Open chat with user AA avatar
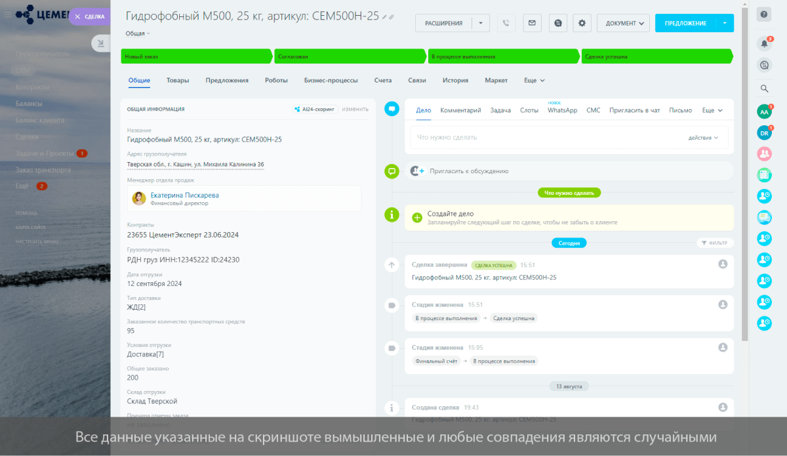The height and width of the screenshot is (456, 787). tap(764, 112)
